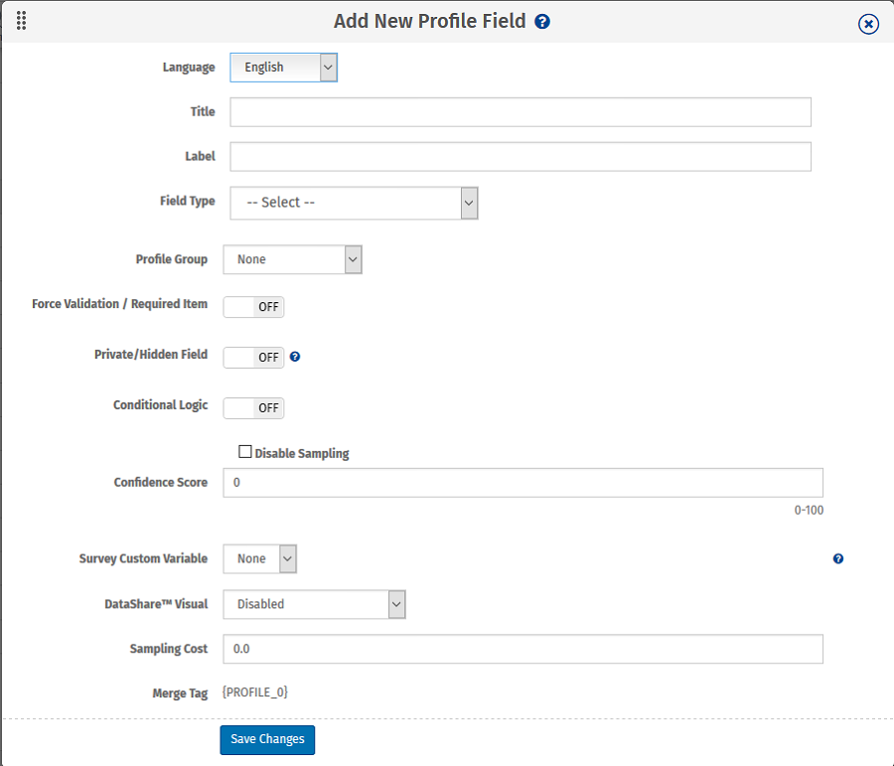Viewport: 894px width, 766px height.
Task: Check the Disable Sampling checkbox
Action: click(x=245, y=452)
